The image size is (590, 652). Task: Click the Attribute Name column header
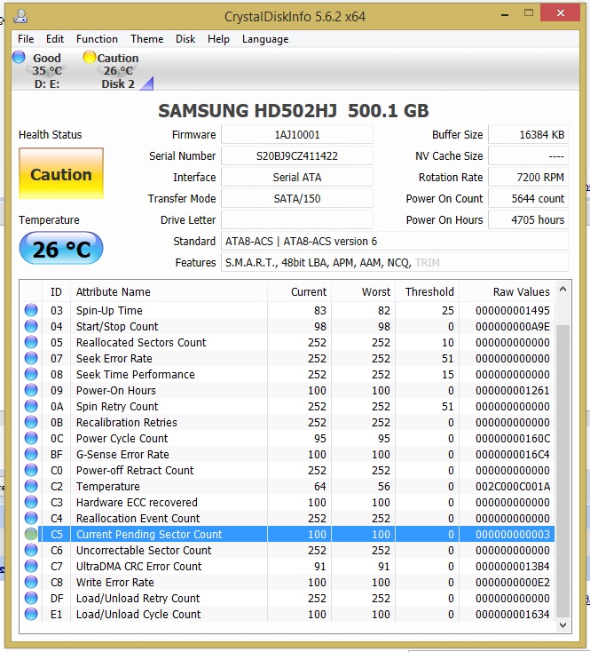pos(169,291)
